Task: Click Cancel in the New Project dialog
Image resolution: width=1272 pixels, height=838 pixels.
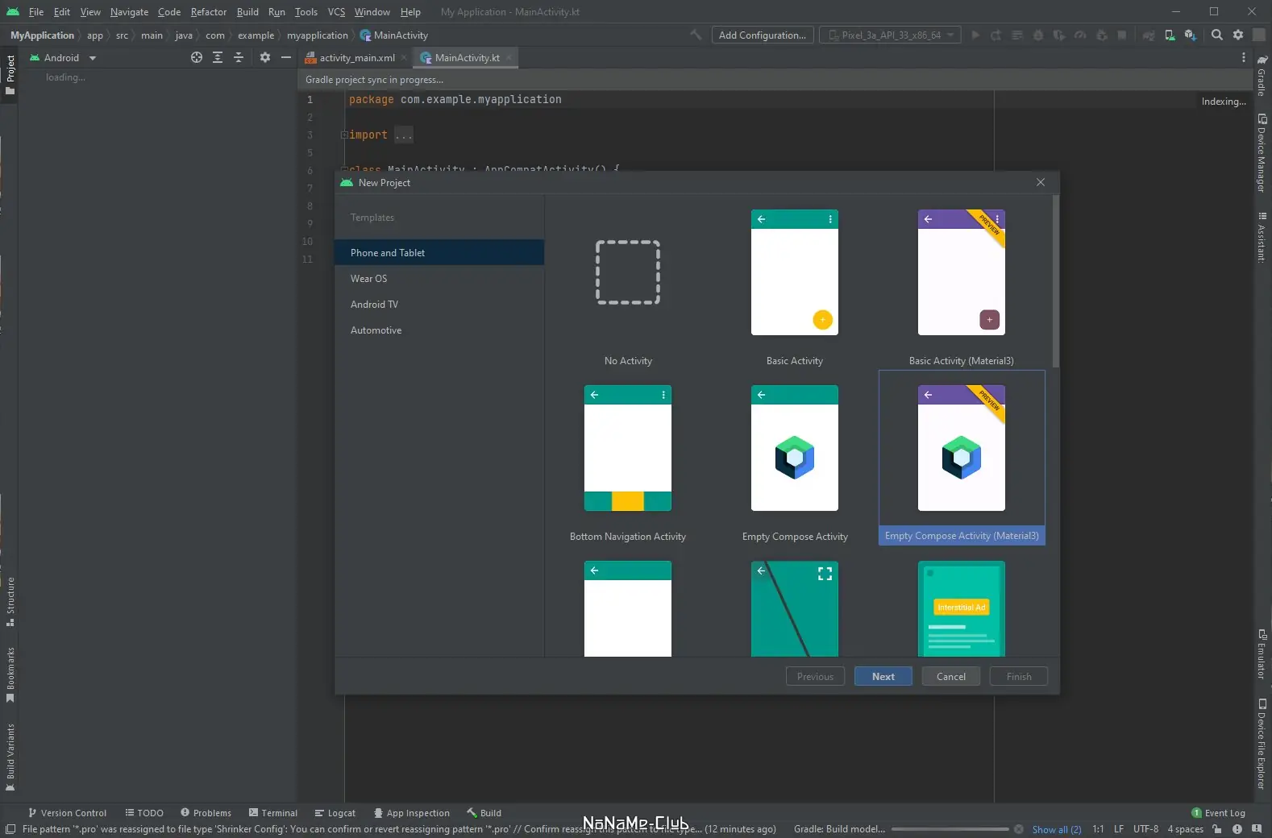Action: (950, 677)
